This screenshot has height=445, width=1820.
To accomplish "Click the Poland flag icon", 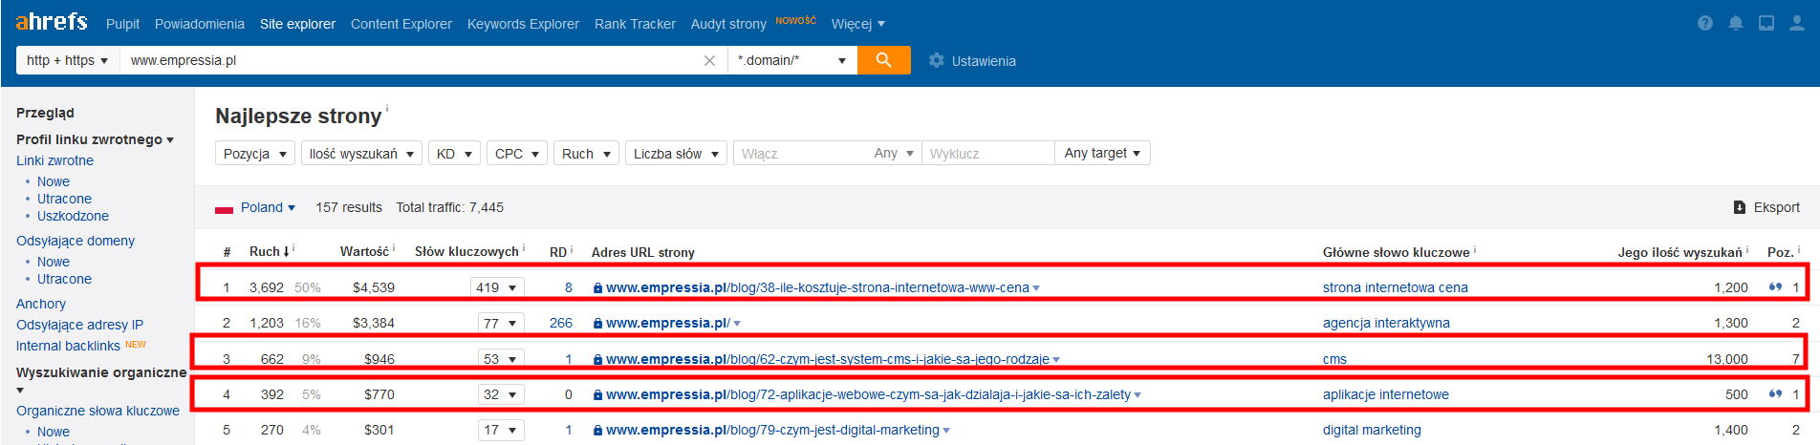I will pos(225,208).
